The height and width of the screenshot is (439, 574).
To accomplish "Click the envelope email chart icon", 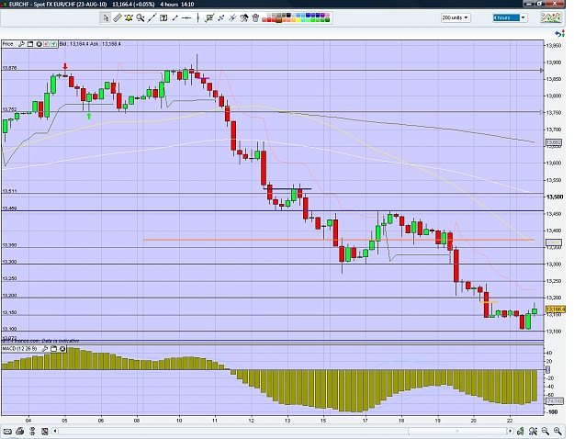I will [x=7, y=431].
